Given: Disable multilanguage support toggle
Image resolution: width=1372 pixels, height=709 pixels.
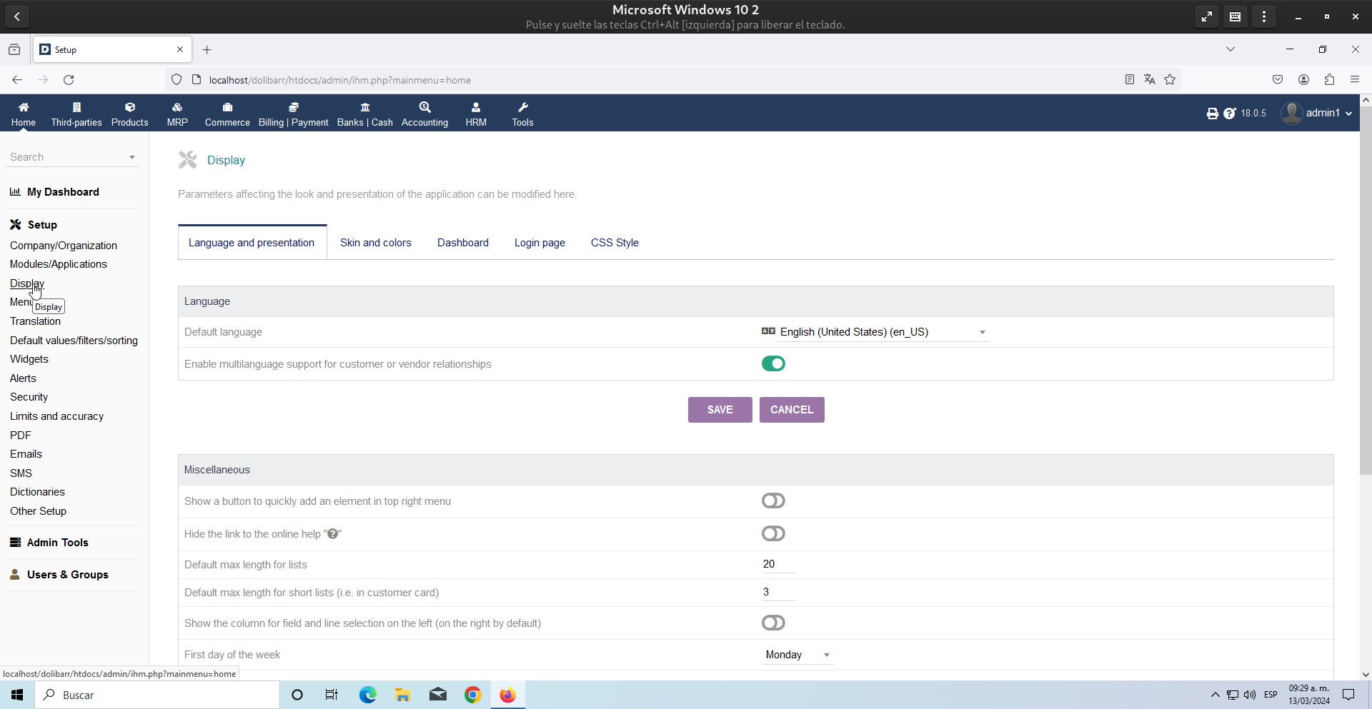Looking at the screenshot, I should point(773,364).
